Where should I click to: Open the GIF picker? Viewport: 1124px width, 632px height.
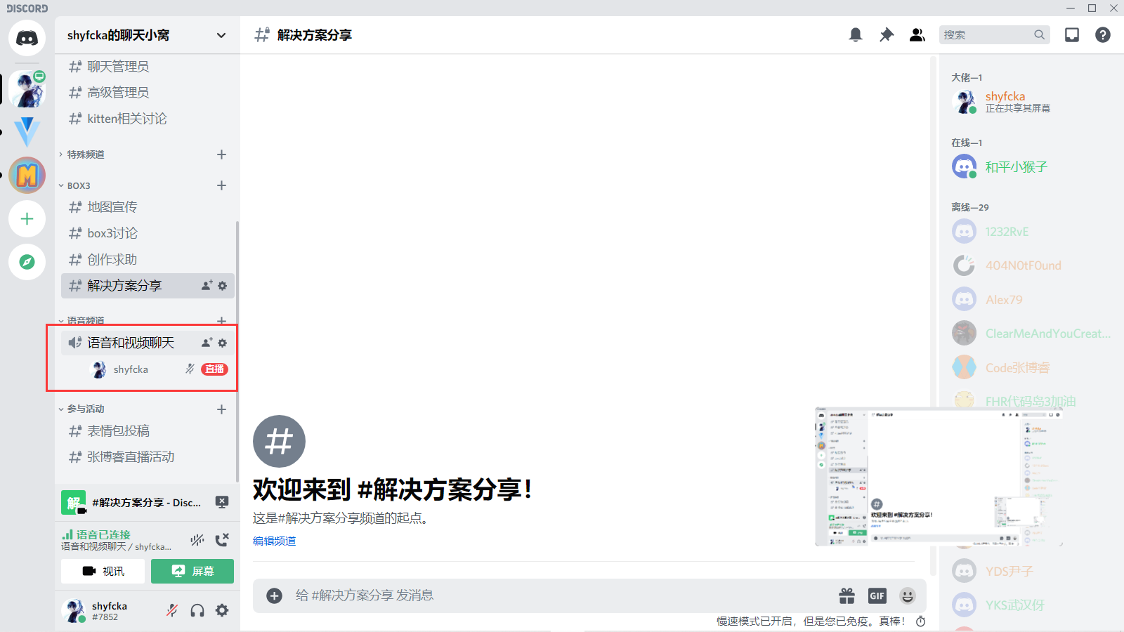877,596
